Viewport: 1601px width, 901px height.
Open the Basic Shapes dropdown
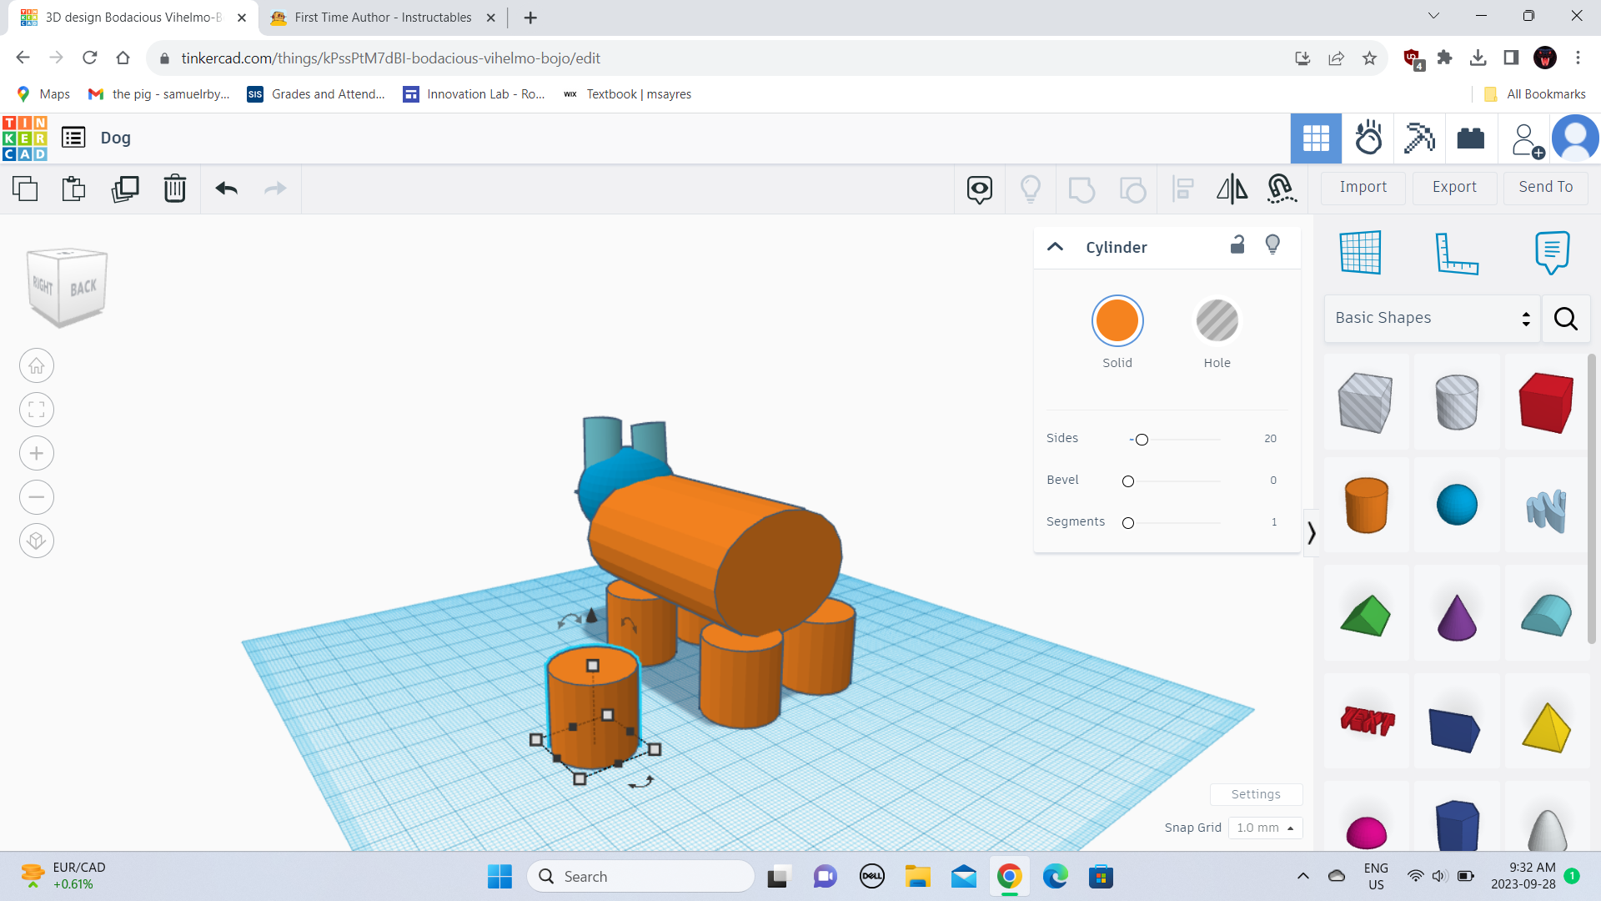click(1431, 318)
